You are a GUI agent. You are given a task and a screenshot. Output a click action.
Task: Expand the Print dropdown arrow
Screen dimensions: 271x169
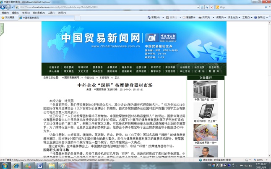pyautogui.click(x=213, y=18)
